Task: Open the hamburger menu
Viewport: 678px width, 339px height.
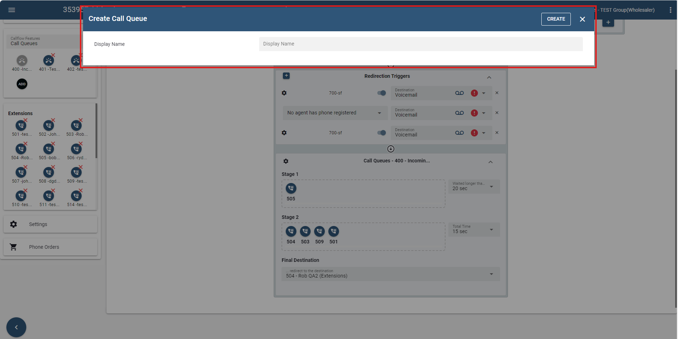Action: [x=12, y=10]
